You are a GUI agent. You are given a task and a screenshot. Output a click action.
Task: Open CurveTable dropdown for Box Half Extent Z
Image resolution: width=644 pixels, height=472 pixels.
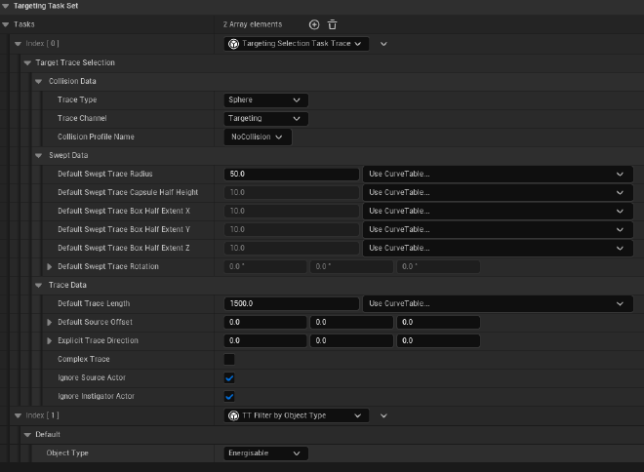498,248
